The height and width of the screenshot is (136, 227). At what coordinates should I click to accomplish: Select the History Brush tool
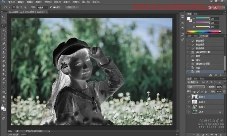(4, 56)
